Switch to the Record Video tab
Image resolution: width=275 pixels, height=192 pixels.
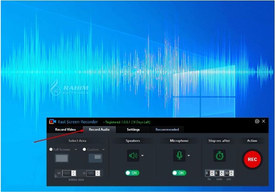click(66, 130)
